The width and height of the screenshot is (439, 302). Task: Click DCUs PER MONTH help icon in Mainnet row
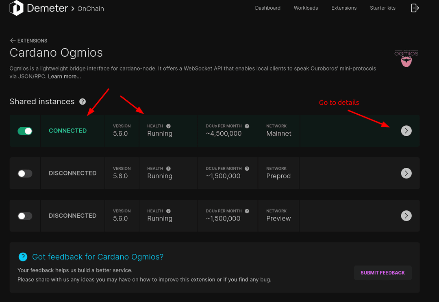(247, 126)
